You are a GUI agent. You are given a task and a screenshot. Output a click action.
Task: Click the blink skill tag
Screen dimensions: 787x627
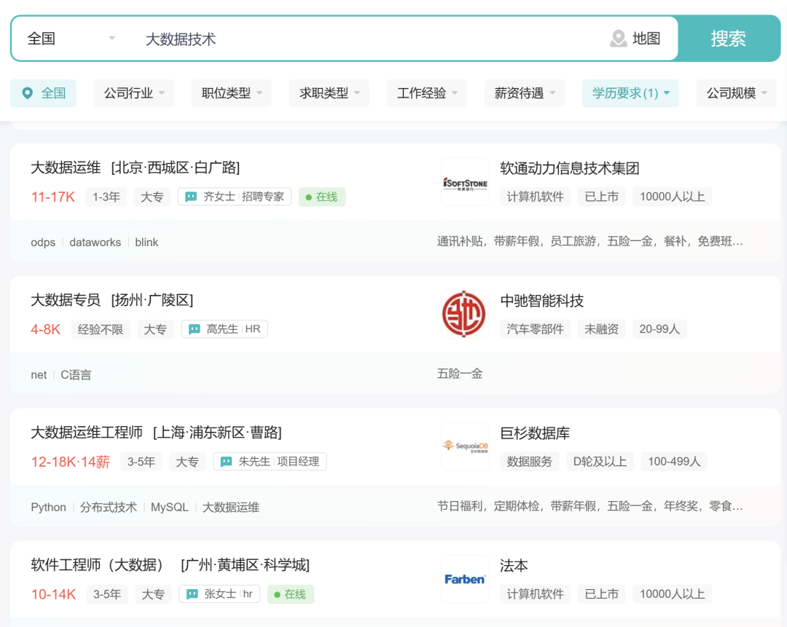[x=146, y=242]
